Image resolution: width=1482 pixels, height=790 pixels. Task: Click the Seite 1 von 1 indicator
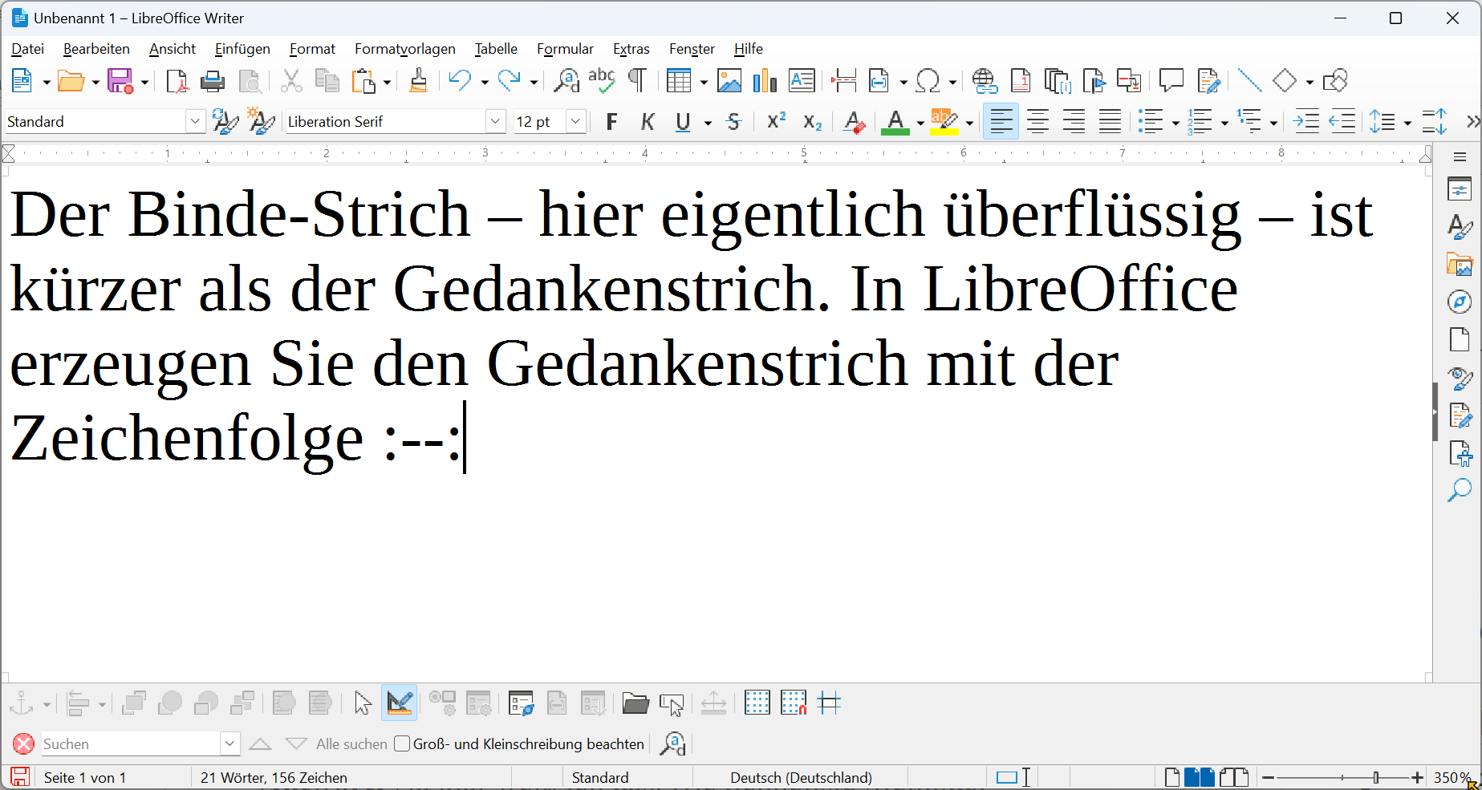pyautogui.click(x=85, y=778)
